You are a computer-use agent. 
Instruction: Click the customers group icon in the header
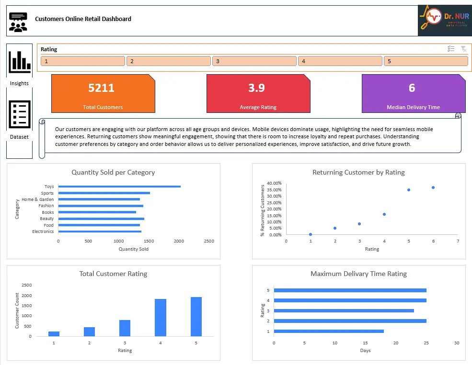click(x=18, y=21)
